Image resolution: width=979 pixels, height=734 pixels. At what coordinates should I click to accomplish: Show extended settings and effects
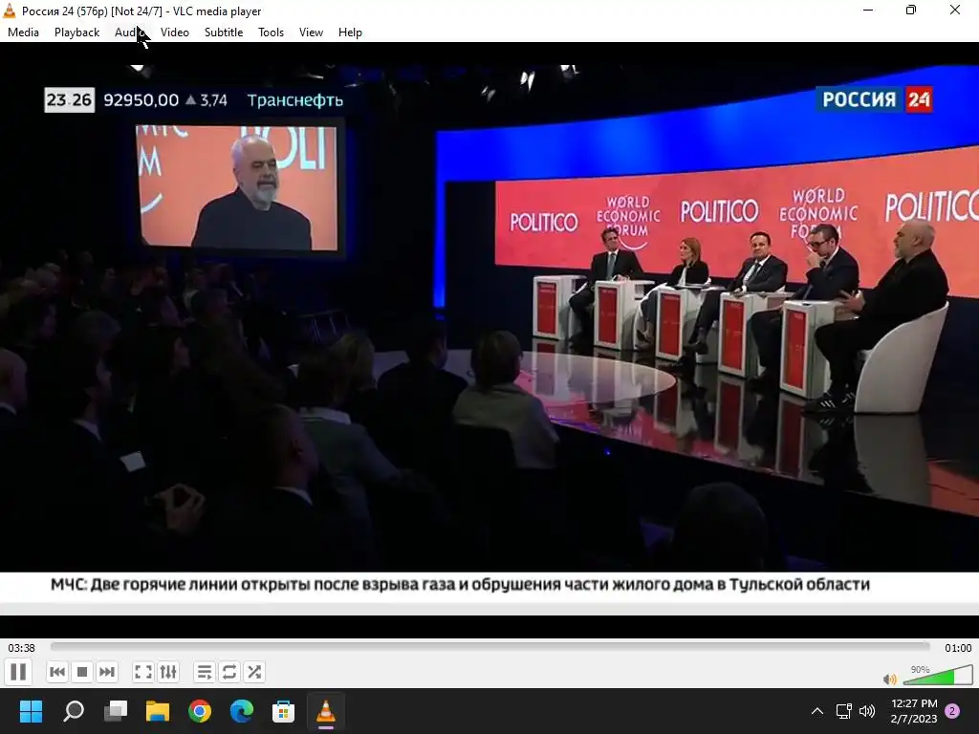(168, 672)
